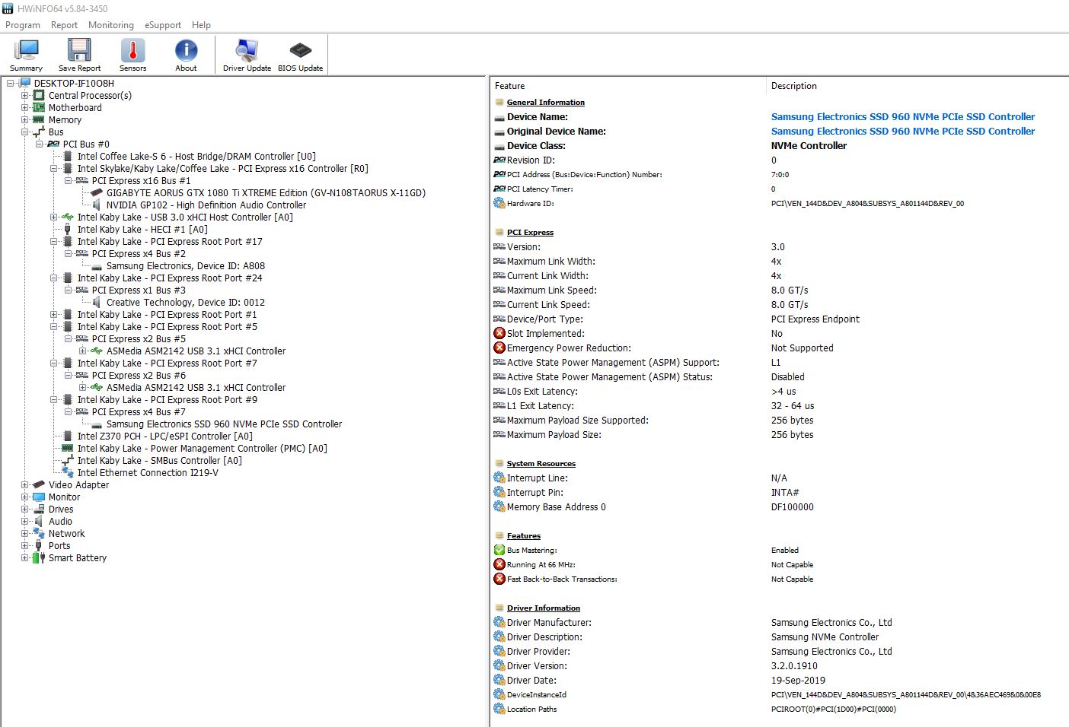Viewport: 1069px width, 727px height.
Task: Click the GIGABYTE AORUS GTX 1080 Ti card icon
Action: pos(97,193)
